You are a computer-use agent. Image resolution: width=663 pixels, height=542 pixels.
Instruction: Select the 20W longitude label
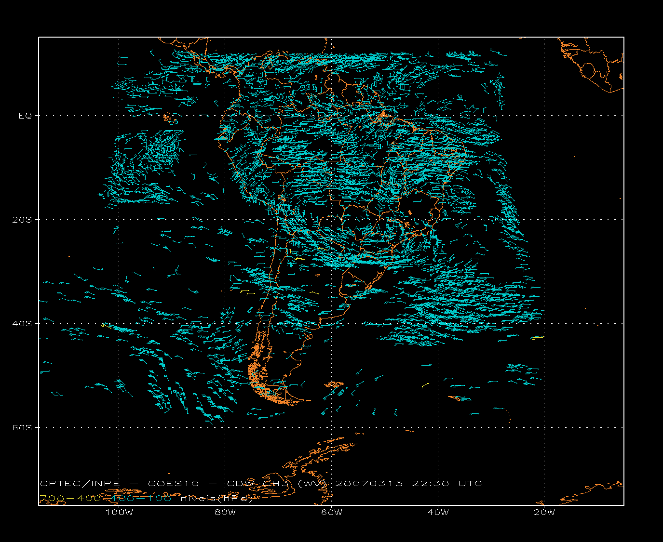[544, 513]
